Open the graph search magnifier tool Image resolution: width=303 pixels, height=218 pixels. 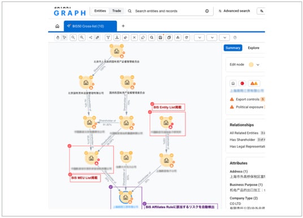click(x=151, y=38)
